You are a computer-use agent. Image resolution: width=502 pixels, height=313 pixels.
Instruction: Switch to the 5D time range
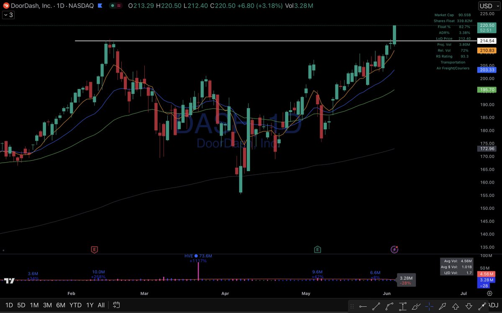pos(21,305)
